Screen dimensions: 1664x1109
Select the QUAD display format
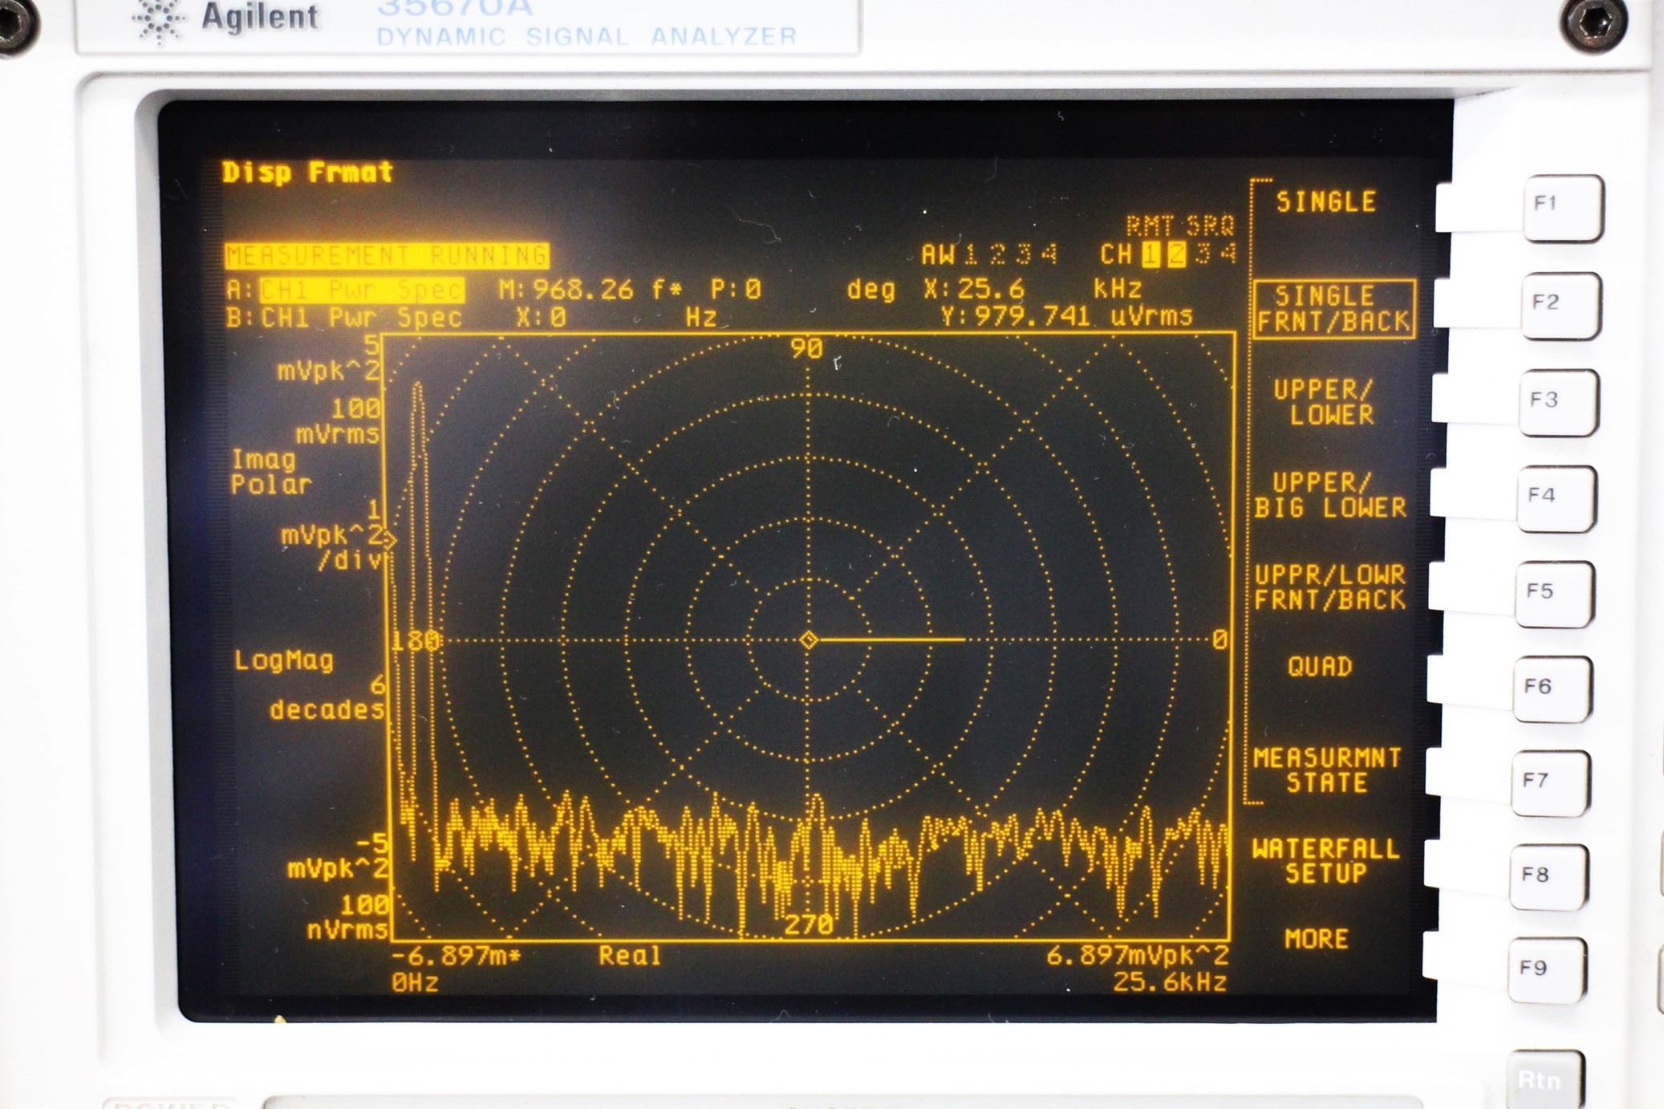click(x=1320, y=666)
